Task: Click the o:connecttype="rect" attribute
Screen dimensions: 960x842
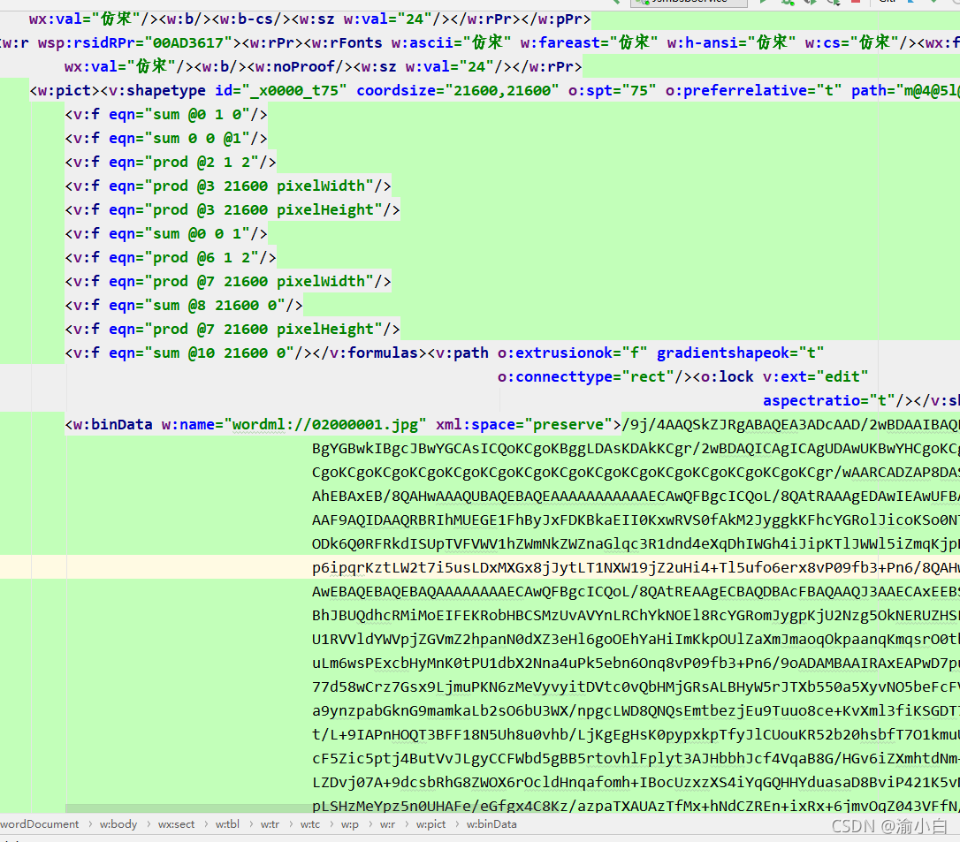Action: (x=586, y=377)
